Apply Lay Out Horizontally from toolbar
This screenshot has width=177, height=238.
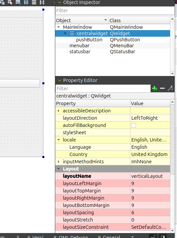click(x=26, y=2)
